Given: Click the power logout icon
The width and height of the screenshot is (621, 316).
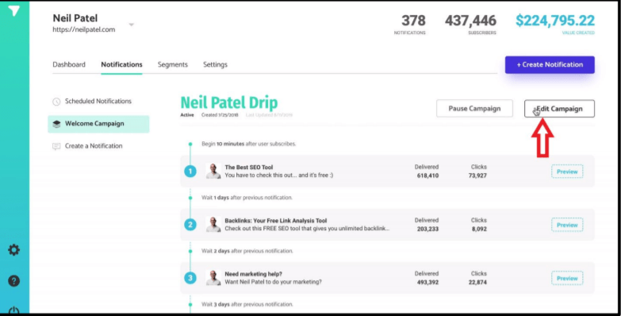Looking at the screenshot, I should click(x=13, y=310).
